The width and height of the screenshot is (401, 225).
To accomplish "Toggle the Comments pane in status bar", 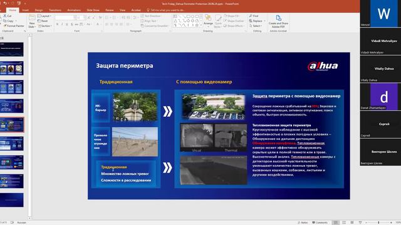I will tap(320, 222).
